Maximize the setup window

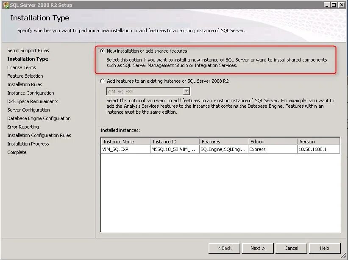[334, 5]
